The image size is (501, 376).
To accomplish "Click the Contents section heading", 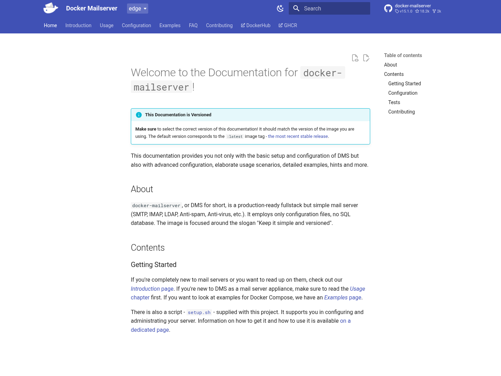I will [x=148, y=248].
